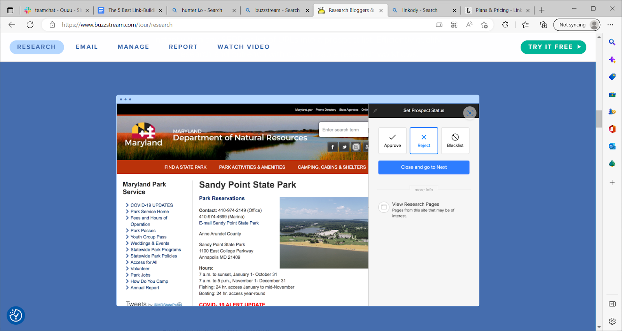
Task: Open Tools briefcase icon in sidebar
Action: point(612,94)
